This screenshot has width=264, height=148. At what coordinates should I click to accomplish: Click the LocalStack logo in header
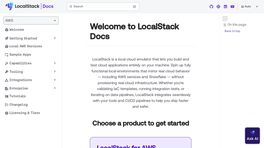[x=22, y=6]
